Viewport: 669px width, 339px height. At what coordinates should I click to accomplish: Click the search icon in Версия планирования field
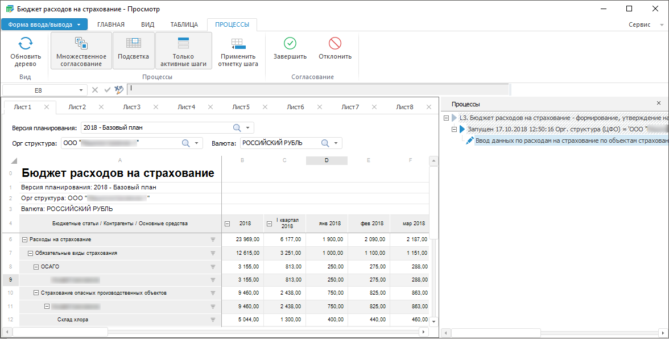pos(237,127)
